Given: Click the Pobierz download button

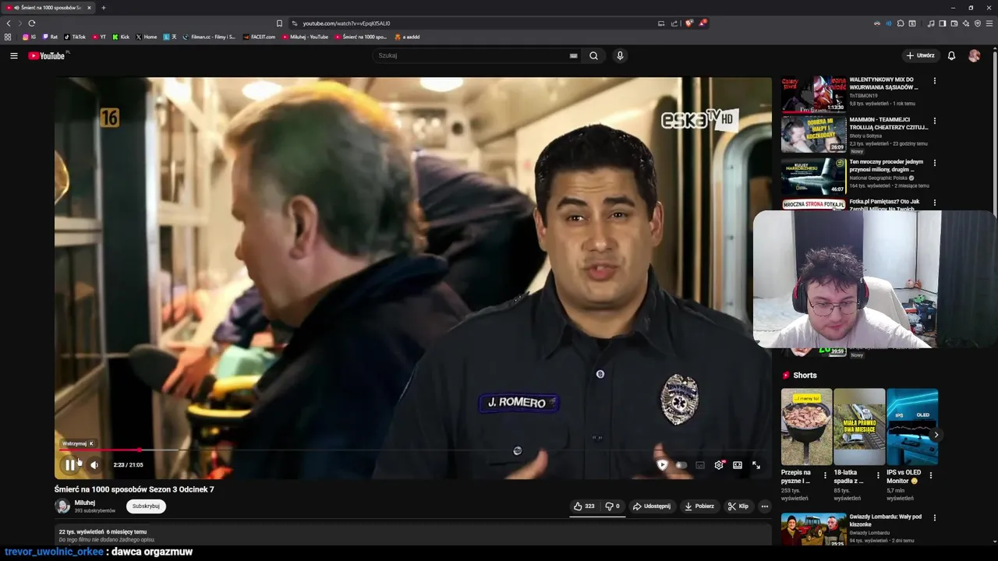Looking at the screenshot, I should click(699, 506).
